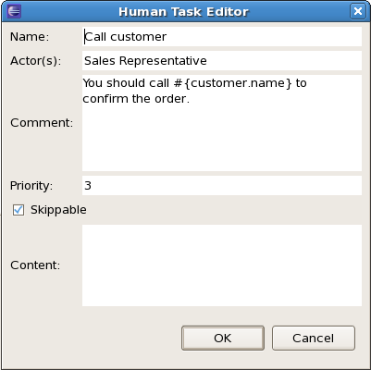This screenshot has width=371, height=370.
Task: Click the words confirm the order
Action: click(136, 99)
